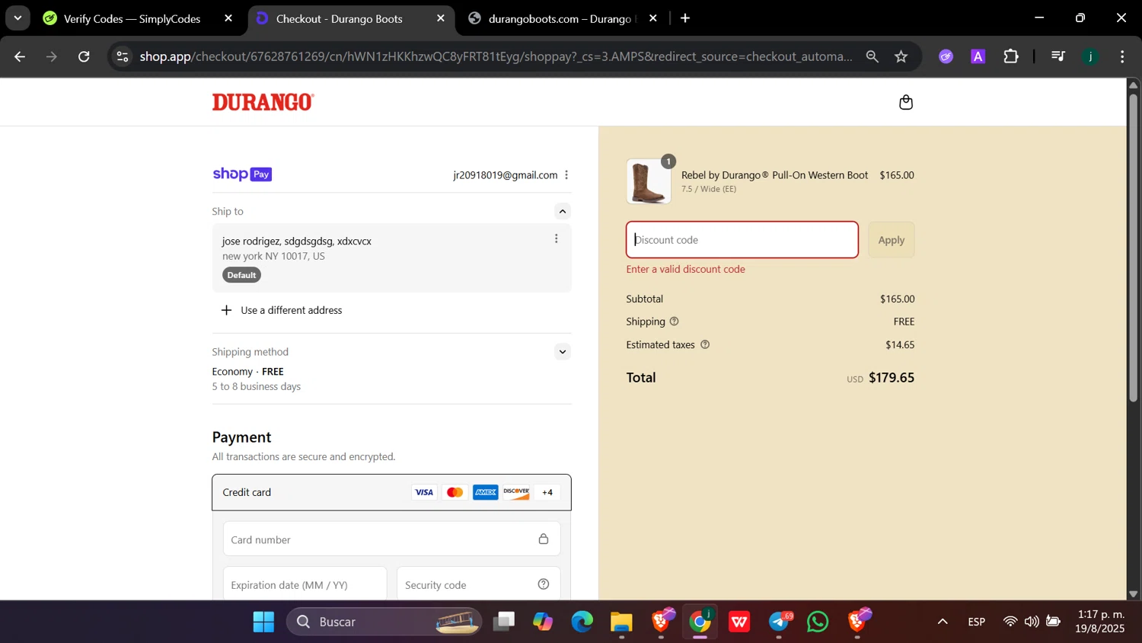
Task: Open the shopping bag cart icon
Action: (905, 102)
